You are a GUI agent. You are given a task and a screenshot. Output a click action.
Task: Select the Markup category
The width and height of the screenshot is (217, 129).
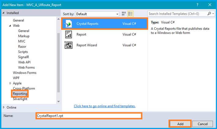pyautogui.click(x=24, y=36)
